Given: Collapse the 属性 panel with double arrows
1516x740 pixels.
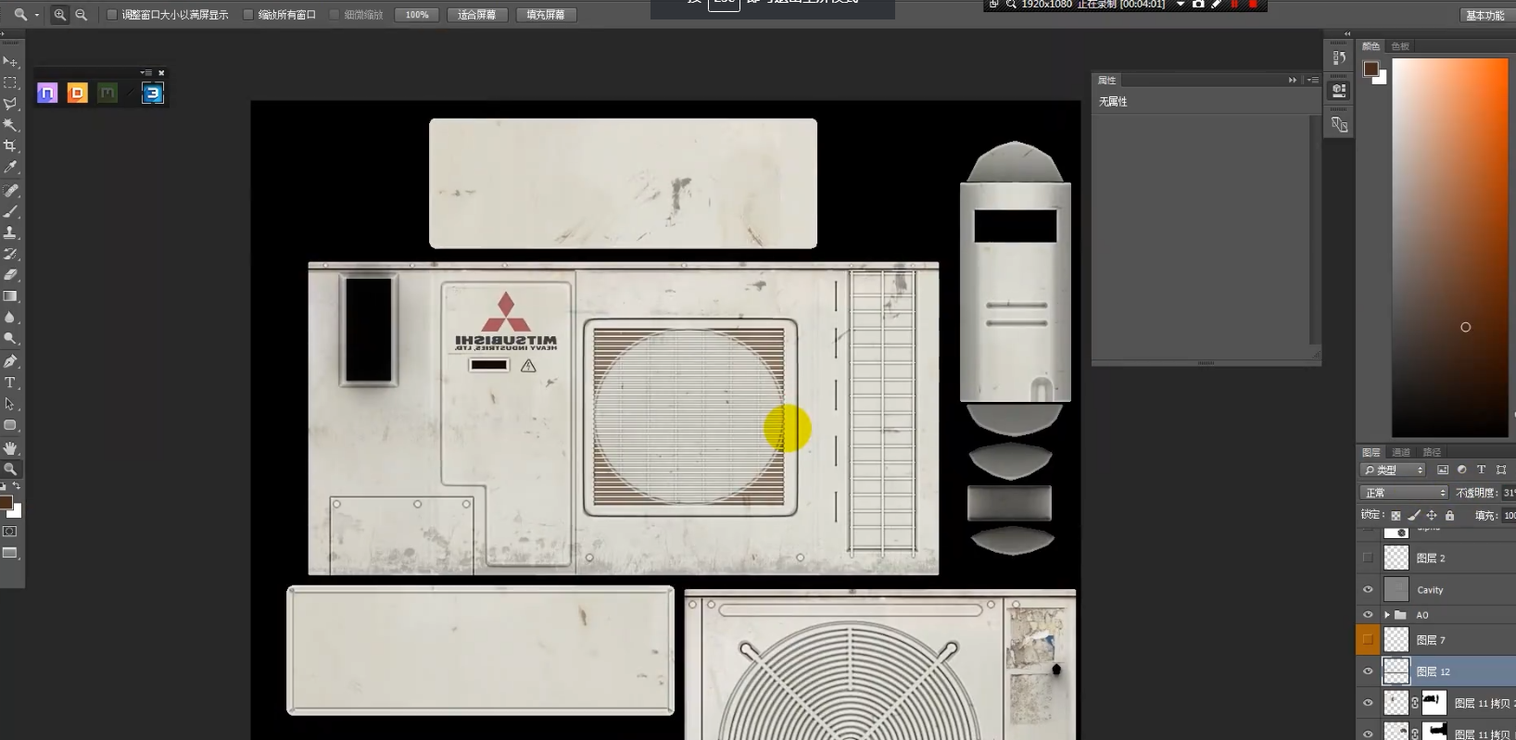Looking at the screenshot, I should [1293, 80].
